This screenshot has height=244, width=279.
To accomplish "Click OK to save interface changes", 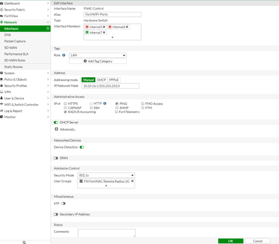I will 230,241.
